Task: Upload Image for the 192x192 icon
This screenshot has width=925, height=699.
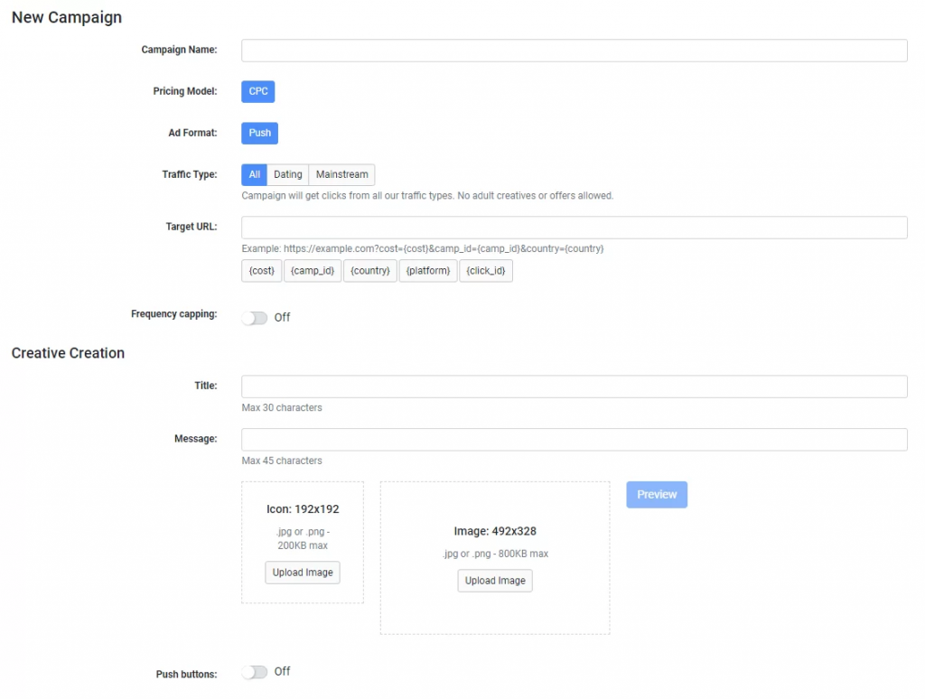Action: point(303,573)
